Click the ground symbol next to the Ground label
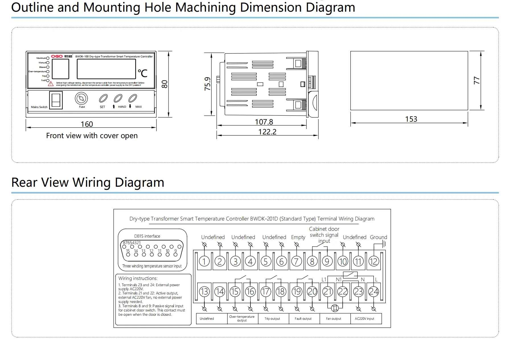 384,244
